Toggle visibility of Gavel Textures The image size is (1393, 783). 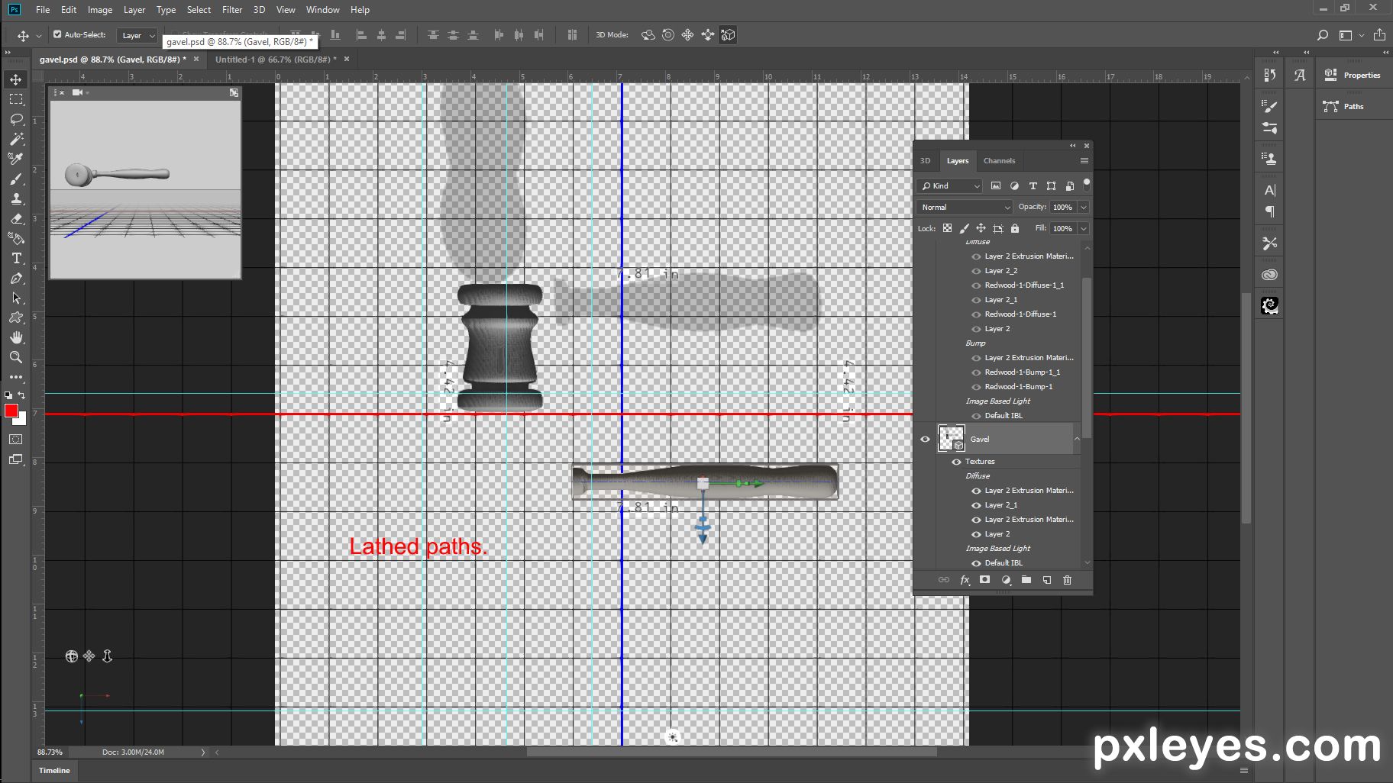click(956, 462)
